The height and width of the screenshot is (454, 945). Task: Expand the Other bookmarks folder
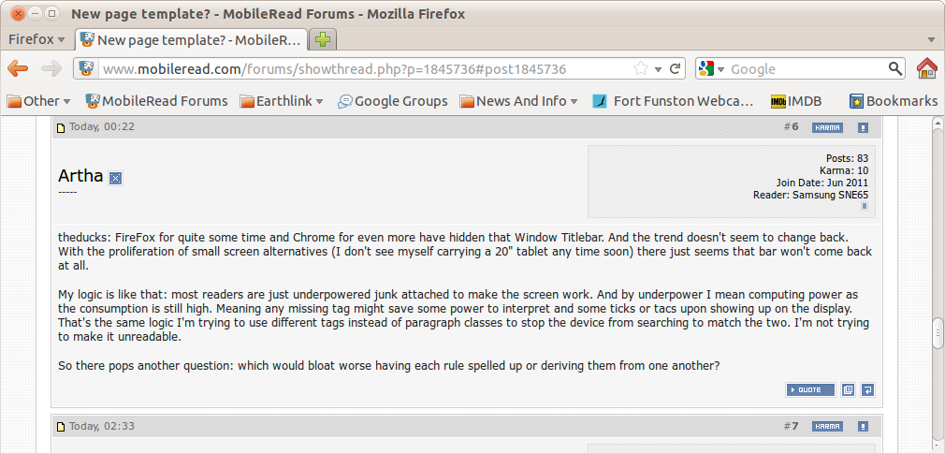39,101
